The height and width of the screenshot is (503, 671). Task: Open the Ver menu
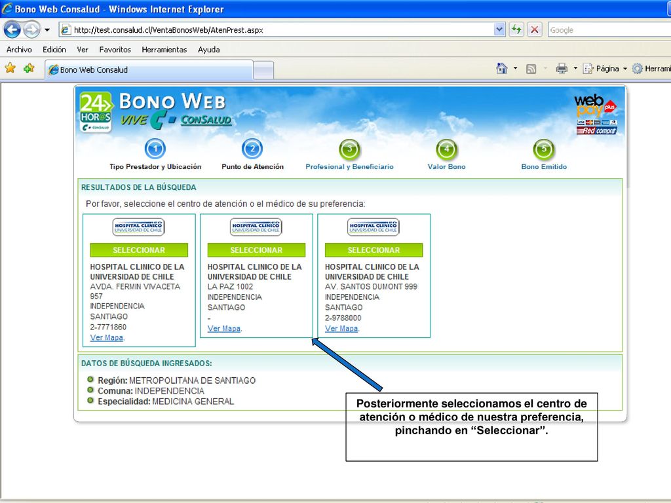(83, 50)
